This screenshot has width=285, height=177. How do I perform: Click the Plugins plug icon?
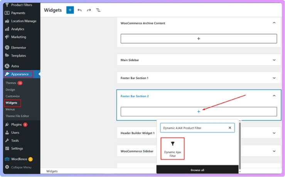tap(7, 125)
